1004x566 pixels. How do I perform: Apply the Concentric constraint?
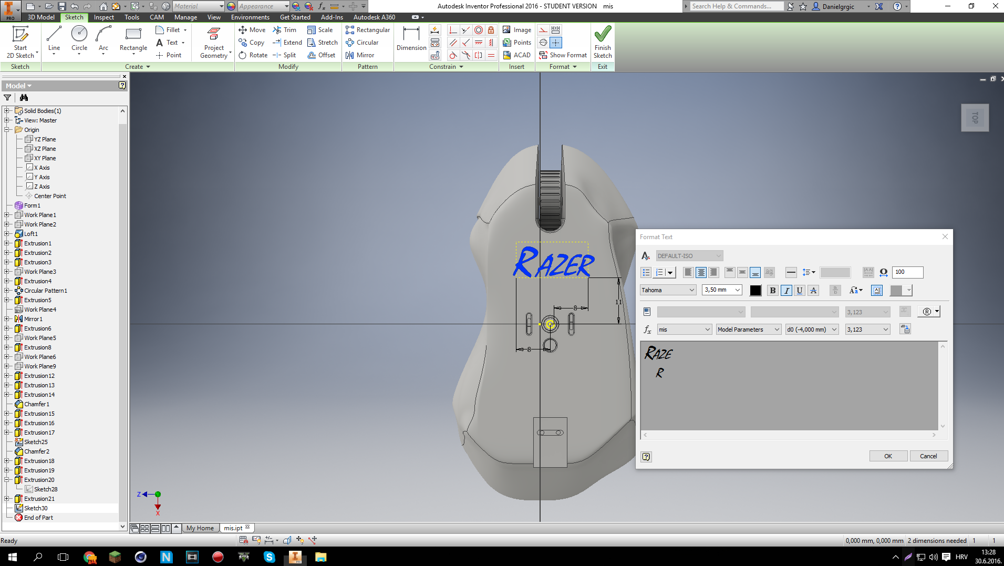coord(479,30)
